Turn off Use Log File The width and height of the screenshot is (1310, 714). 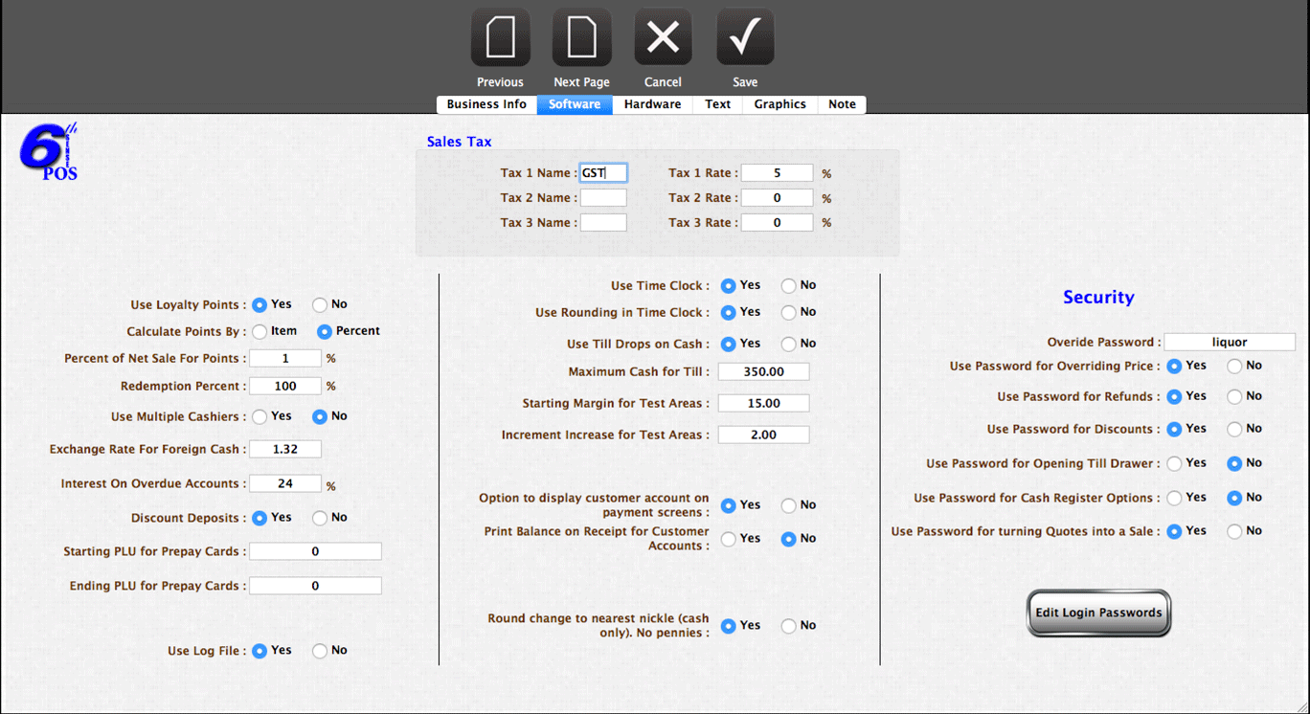pyautogui.click(x=320, y=651)
